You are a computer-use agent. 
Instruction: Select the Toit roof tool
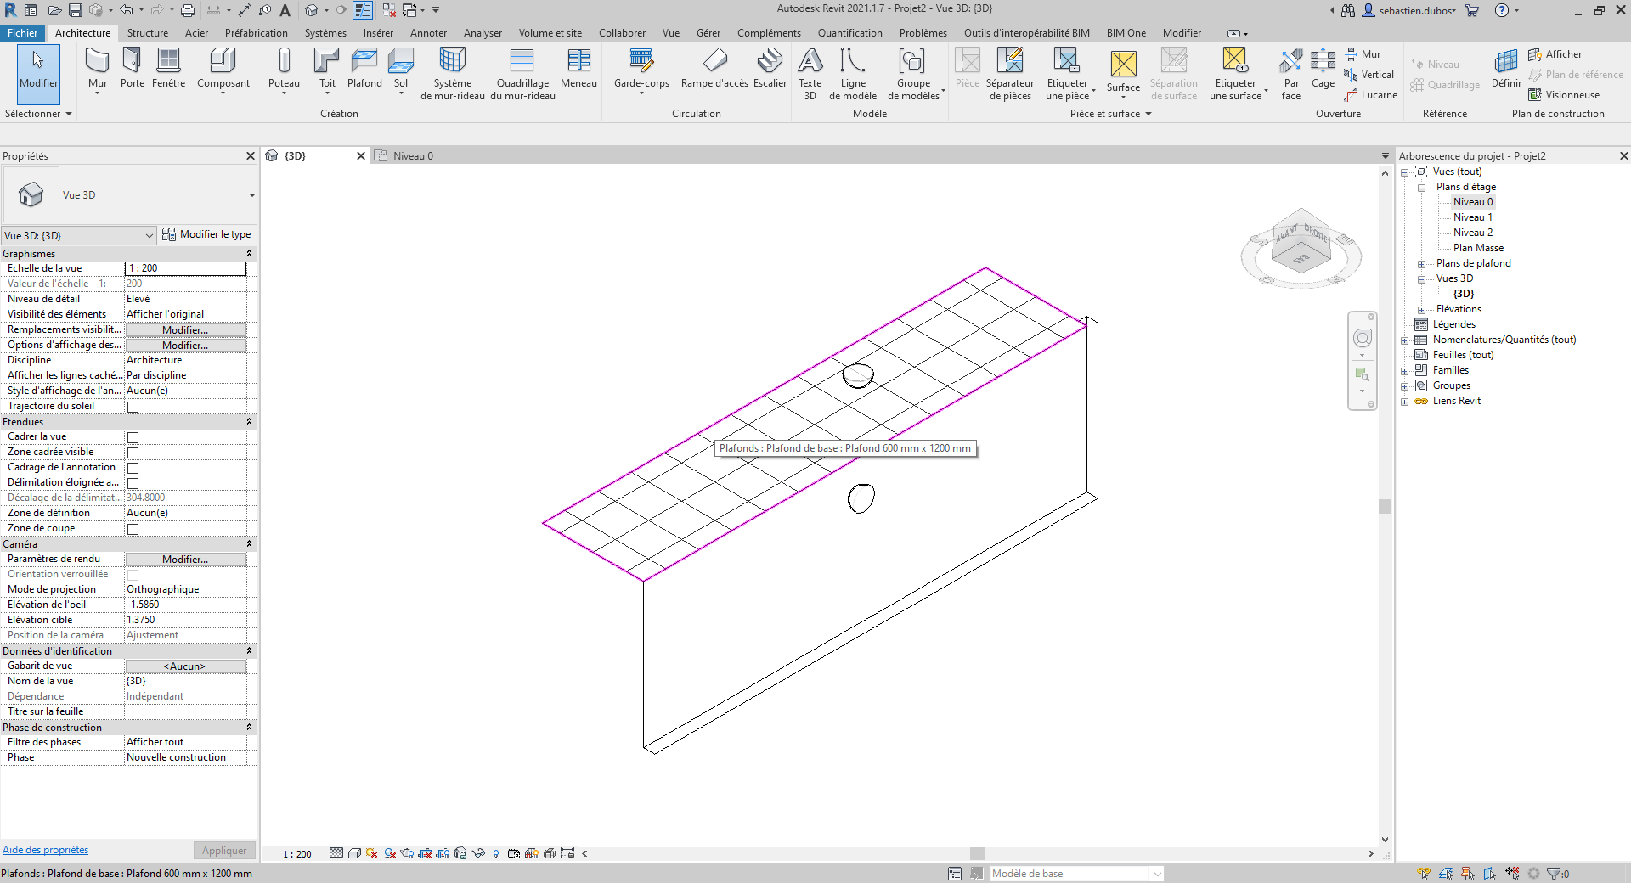[327, 68]
